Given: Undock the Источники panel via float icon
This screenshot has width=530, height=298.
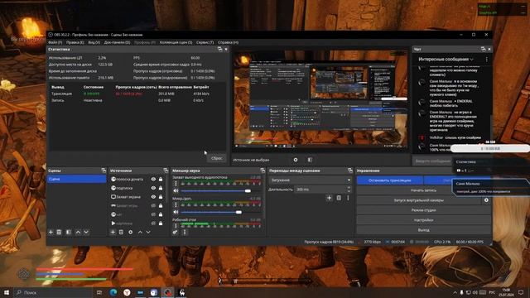Looking at the screenshot, I should tap(166, 171).
